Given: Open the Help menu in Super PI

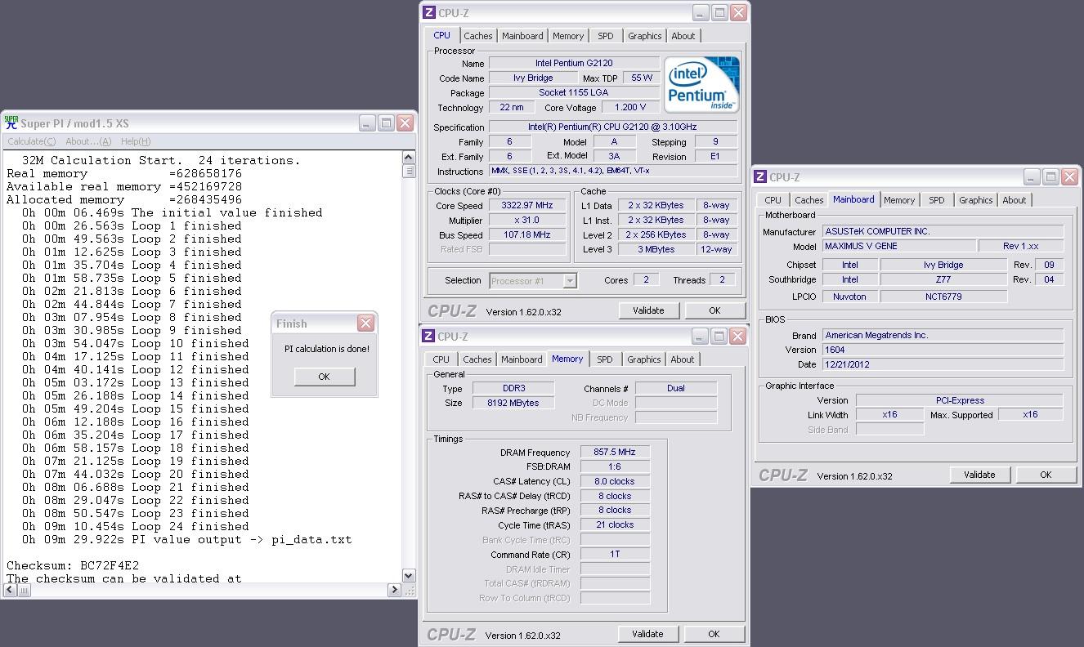Looking at the screenshot, I should [136, 141].
